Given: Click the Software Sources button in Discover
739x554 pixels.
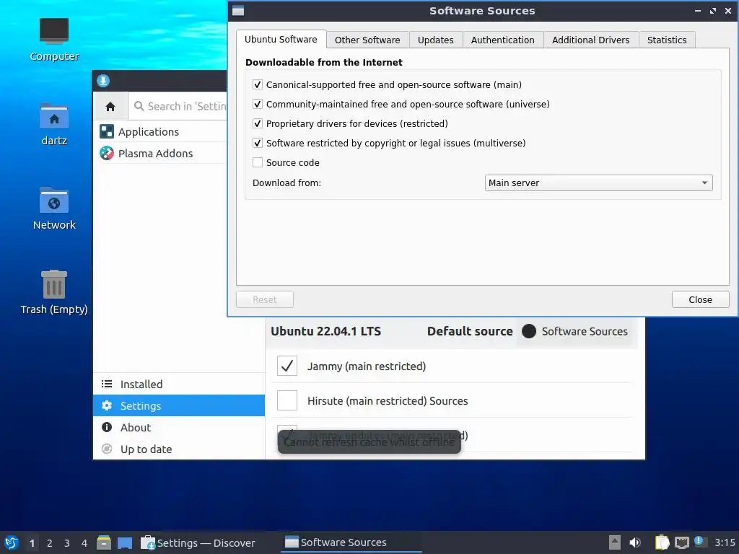Looking at the screenshot, I should [x=575, y=331].
